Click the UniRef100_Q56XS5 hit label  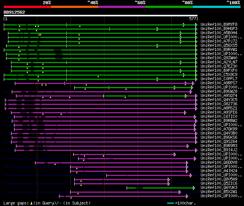click(219, 46)
